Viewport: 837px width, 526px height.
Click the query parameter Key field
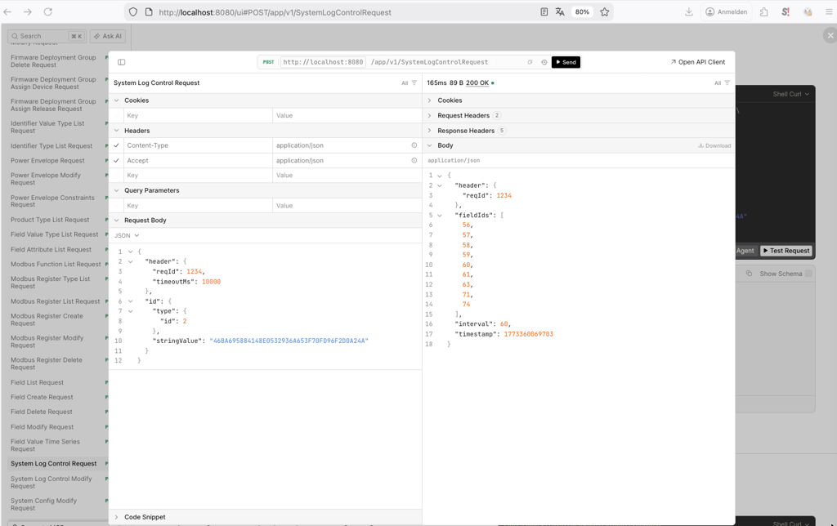pos(198,205)
